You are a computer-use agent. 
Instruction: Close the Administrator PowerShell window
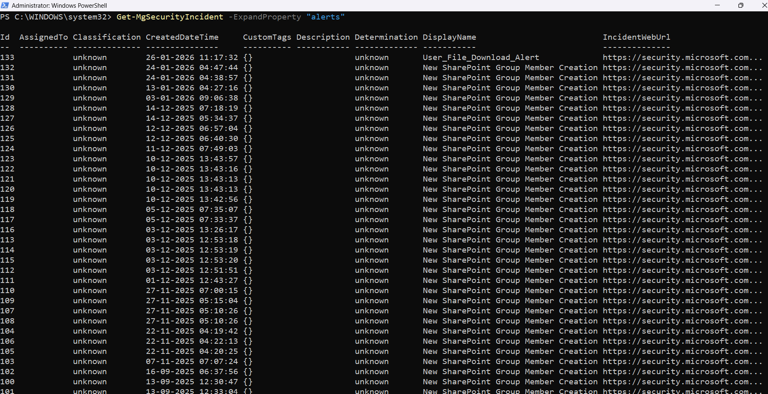(x=764, y=5)
